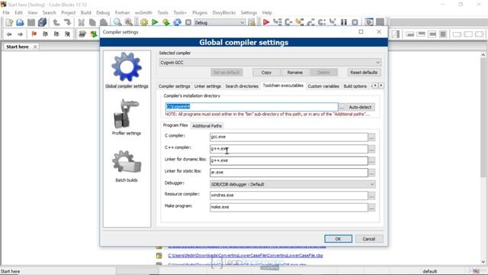This screenshot has width=488, height=275.
Task: Click the compiler installation directory field
Action: pos(251,107)
